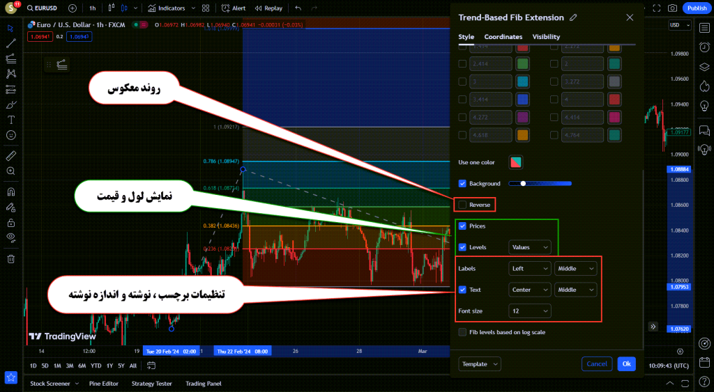This screenshot has width=714, height=392.
Task: Lock all drawing tools
Action: click(x=11, y=223)
